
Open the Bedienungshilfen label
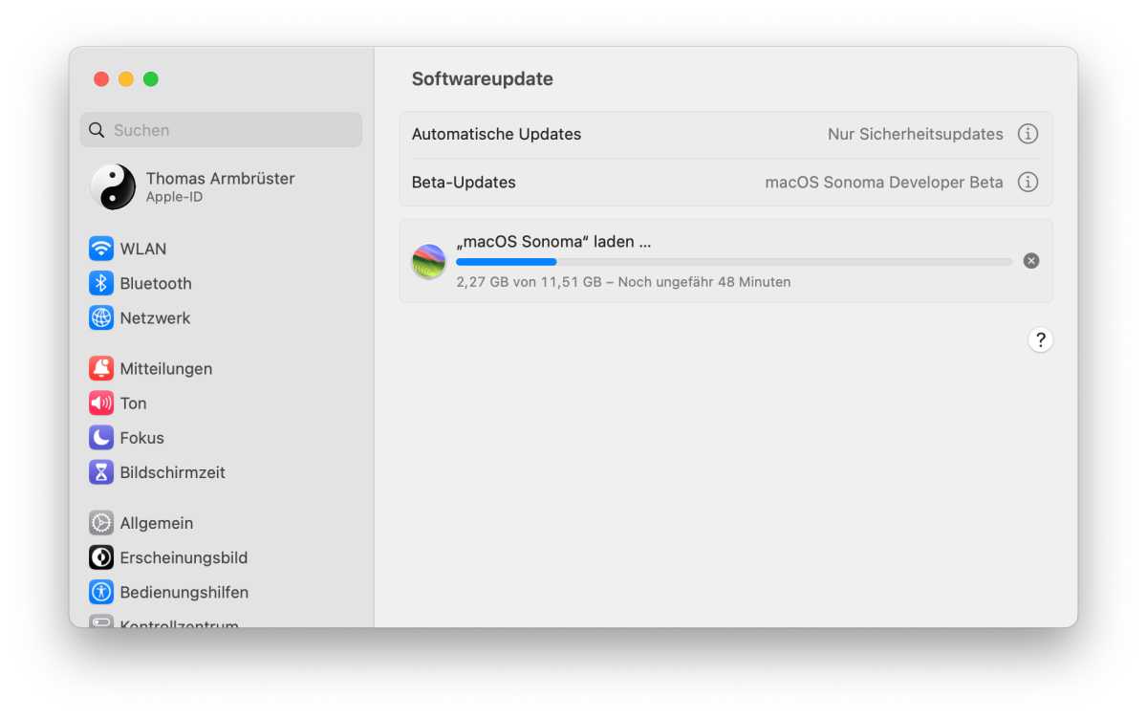click(x=184, y=591)
